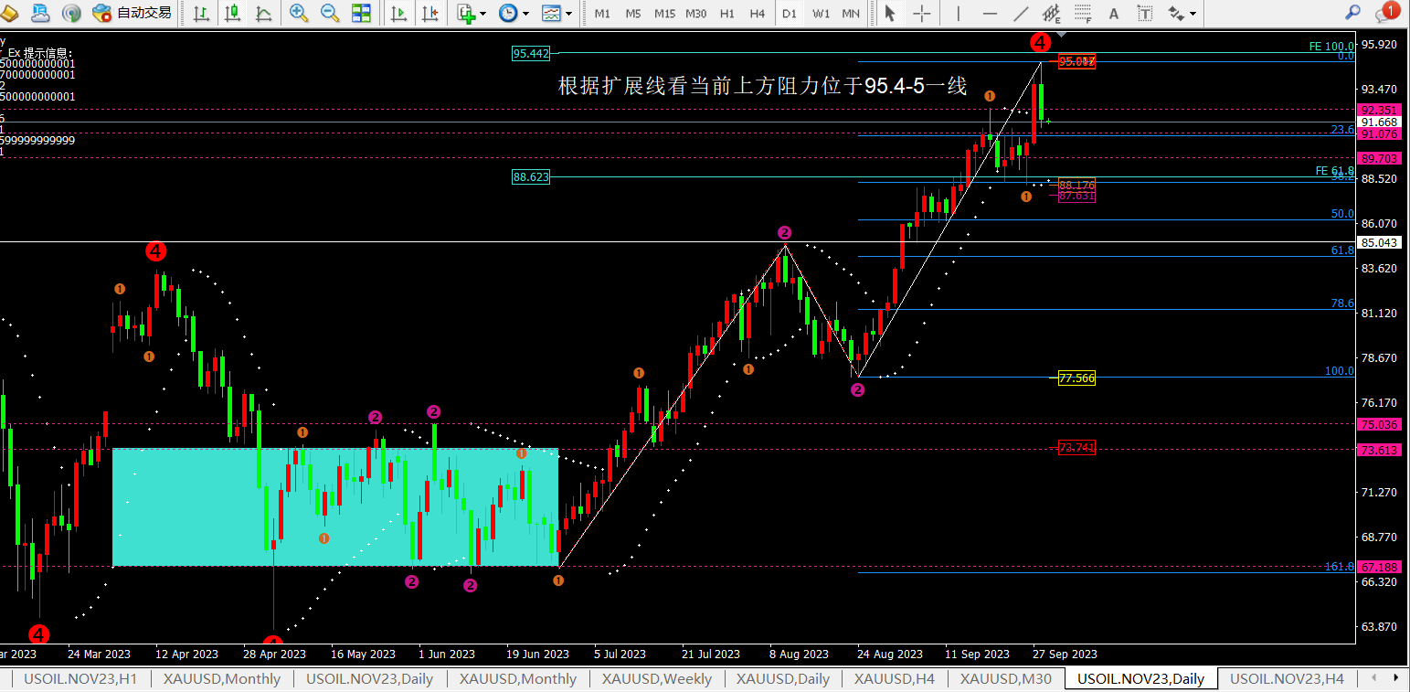Screen dimensions: 1410x692
Task: Click the 91.668 current price marker
Action: 1380,122
